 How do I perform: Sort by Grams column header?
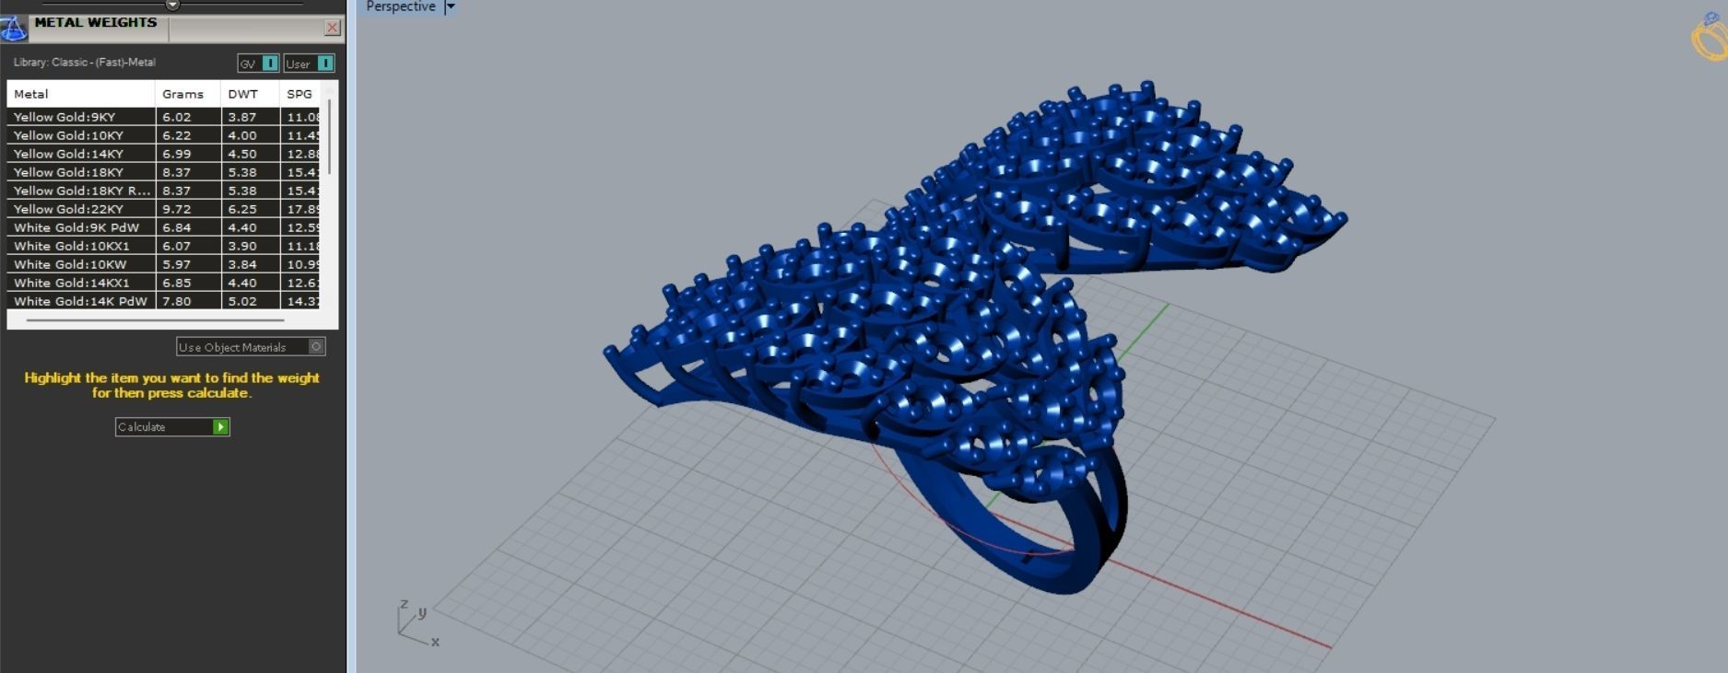click(188, 94)
